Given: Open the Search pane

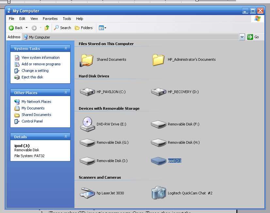Looking at the screenshot, I should point(62,28).
